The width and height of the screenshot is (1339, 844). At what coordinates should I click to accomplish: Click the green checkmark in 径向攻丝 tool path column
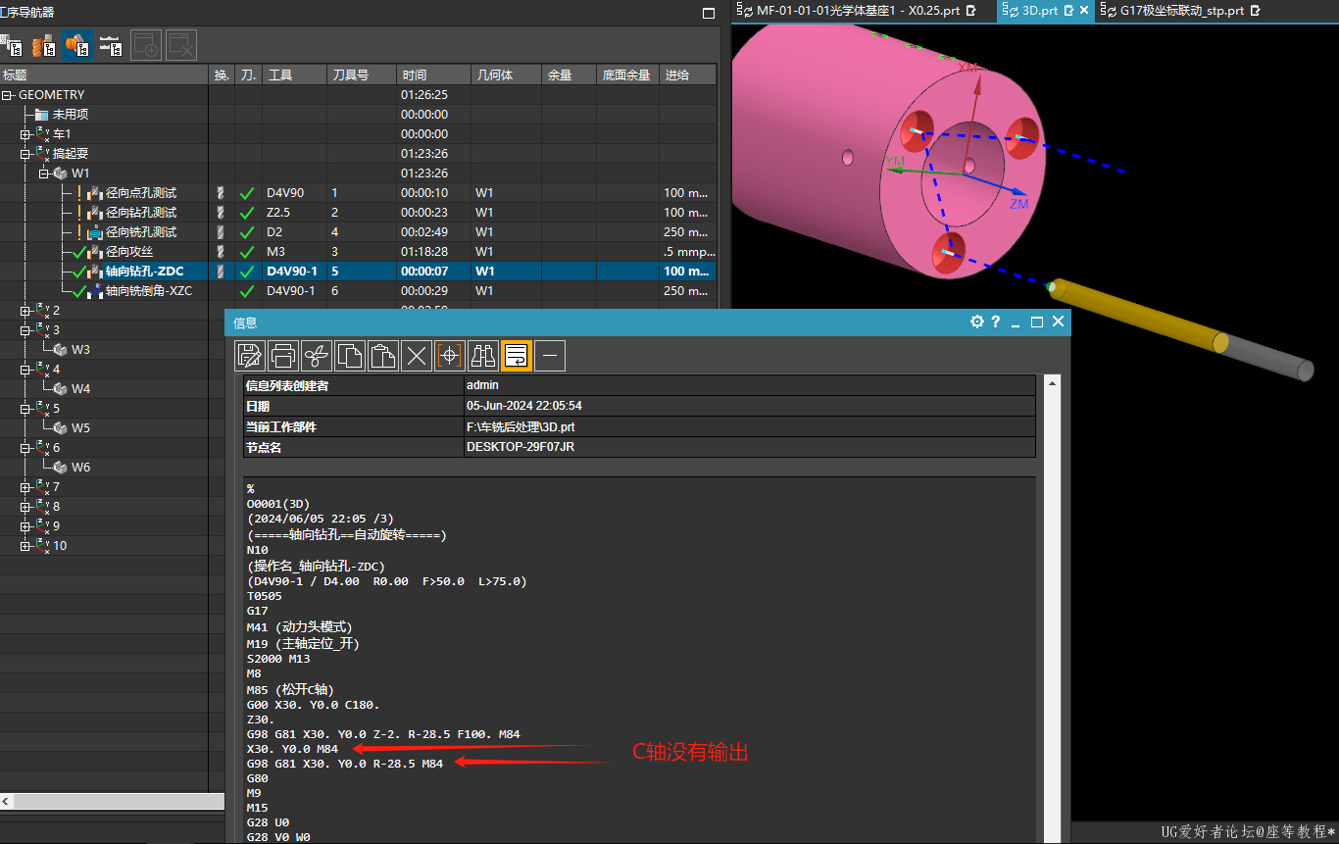[247, 252]
